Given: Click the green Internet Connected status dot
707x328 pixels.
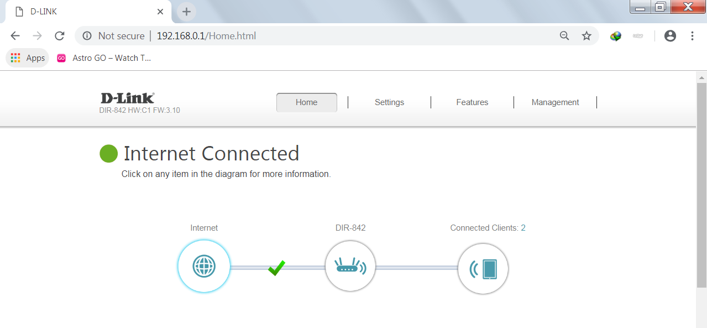Looking at the screenshot, I should [109, 153].
